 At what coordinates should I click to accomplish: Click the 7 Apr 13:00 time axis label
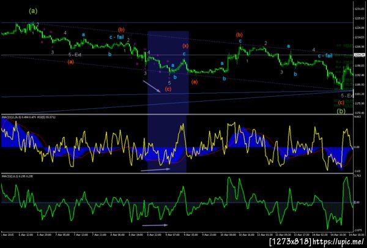pos(80,235)
